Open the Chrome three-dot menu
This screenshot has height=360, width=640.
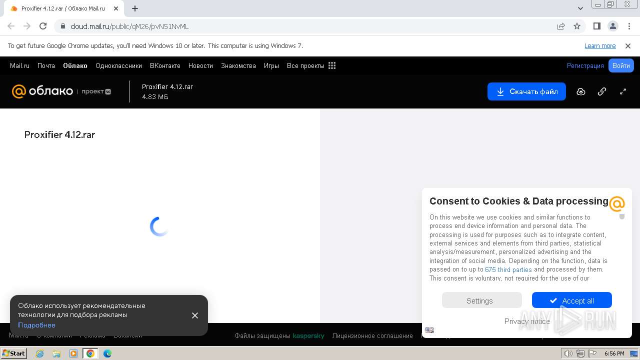629,26
